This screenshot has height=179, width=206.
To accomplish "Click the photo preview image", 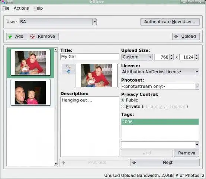I will pos(96,75).
